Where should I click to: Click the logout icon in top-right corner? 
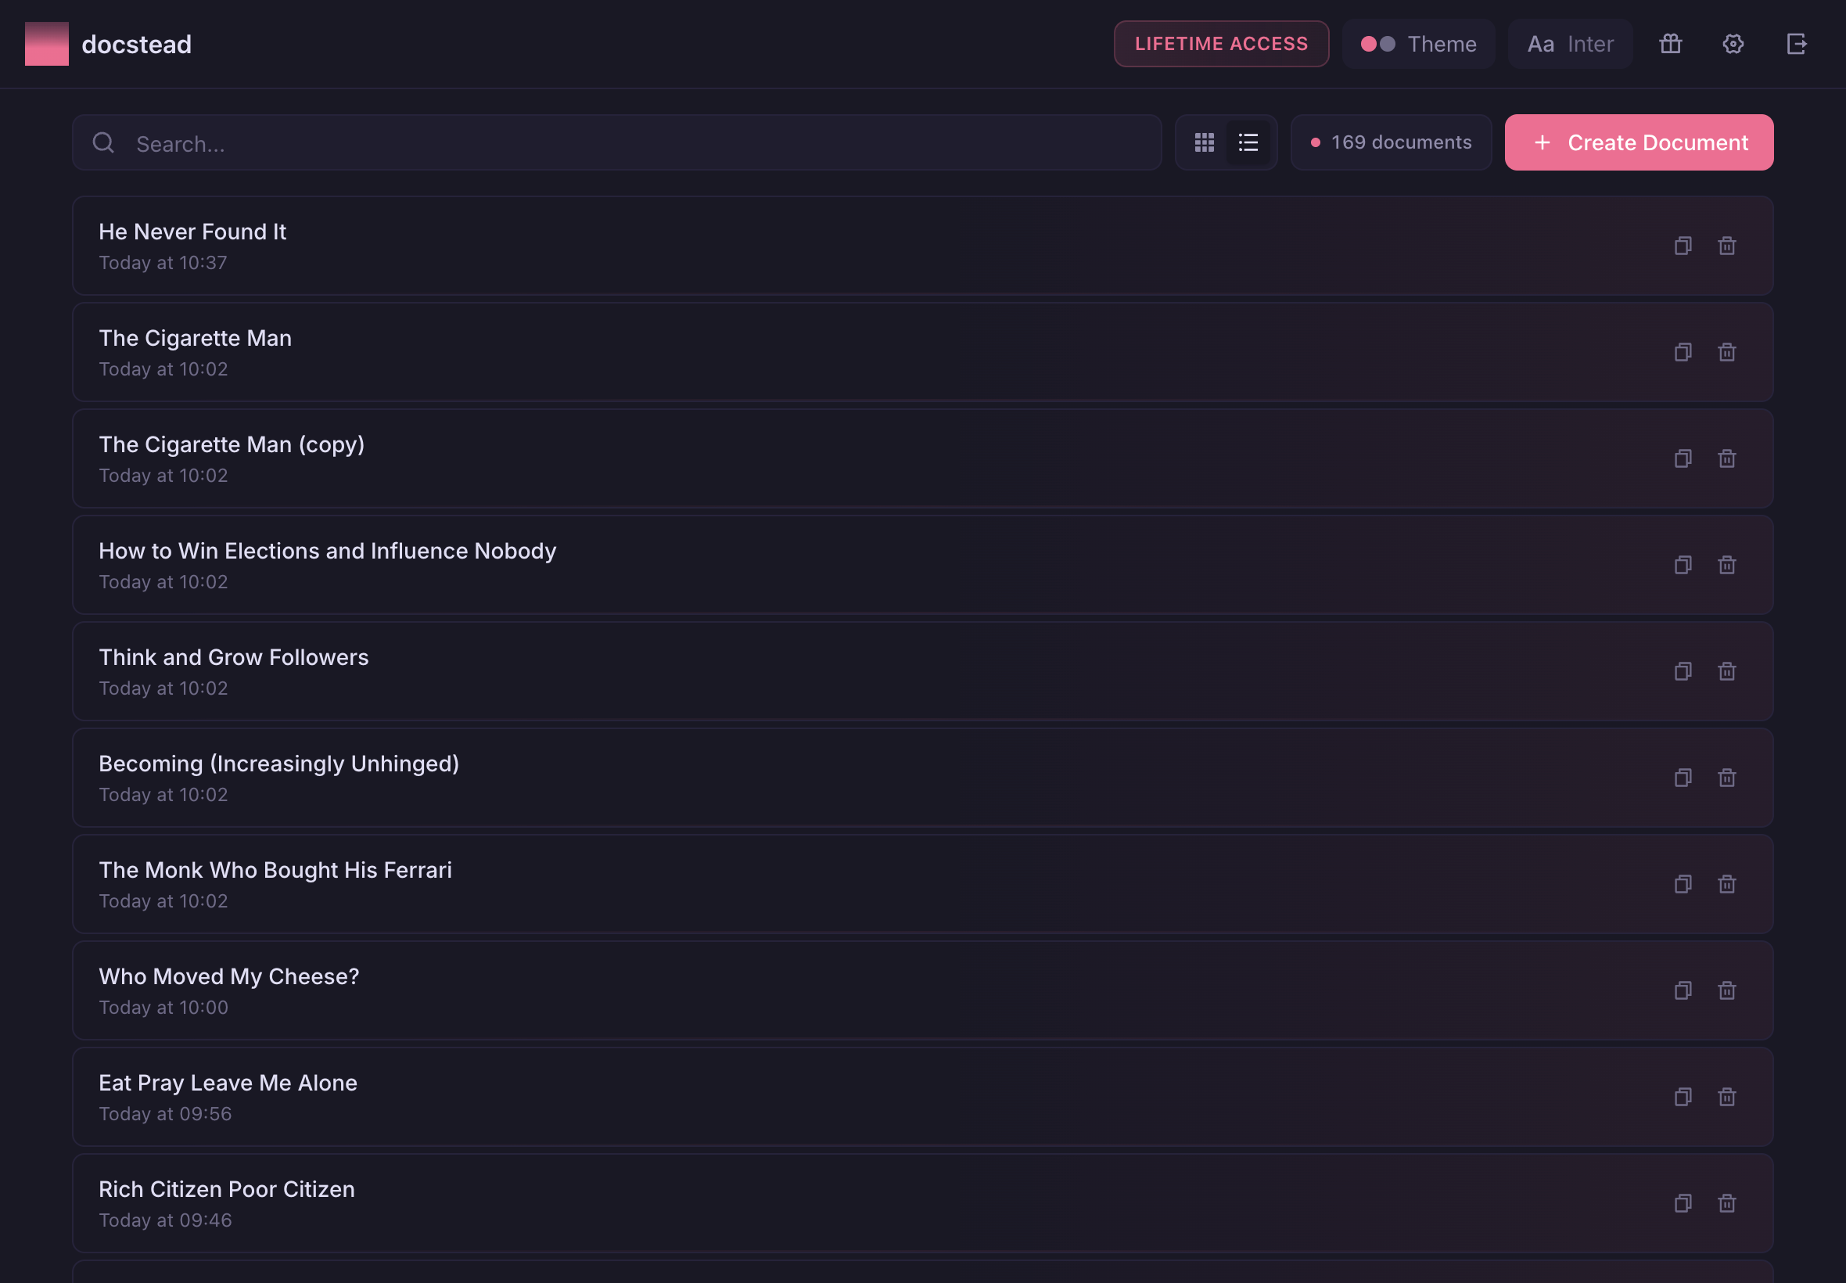1797,45
